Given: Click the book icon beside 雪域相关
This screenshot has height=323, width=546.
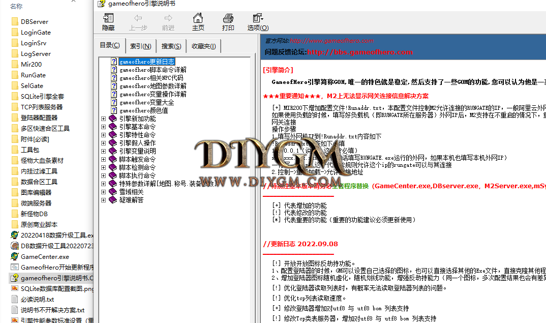Looking at the screenshot, I should (x=112, y=192).
